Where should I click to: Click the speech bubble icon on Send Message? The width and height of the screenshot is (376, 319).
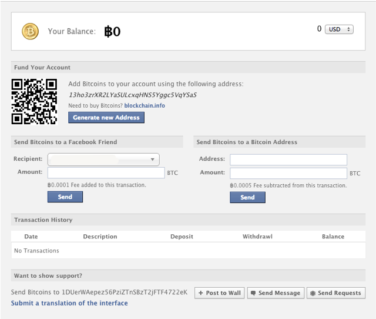coord(253,293)
